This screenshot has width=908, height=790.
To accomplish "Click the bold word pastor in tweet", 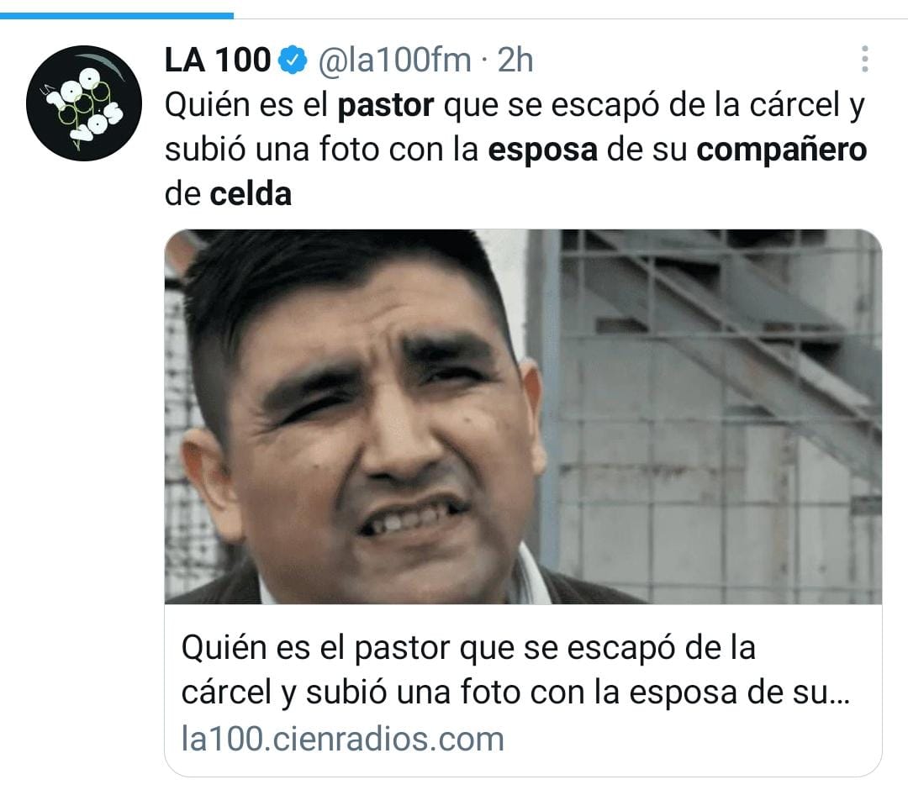I will click(x=386, y=106).
